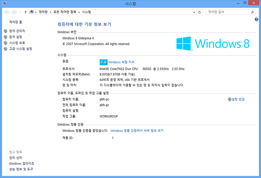
Task: Open Windows 정품 인증에서 세부 정보 보기 link
Action: [x=137, y=131]
